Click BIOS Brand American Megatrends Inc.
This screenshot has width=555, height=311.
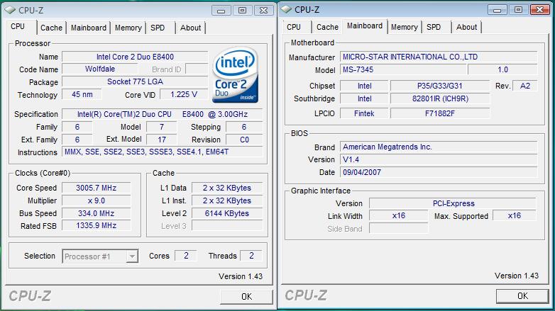[439, 147]
